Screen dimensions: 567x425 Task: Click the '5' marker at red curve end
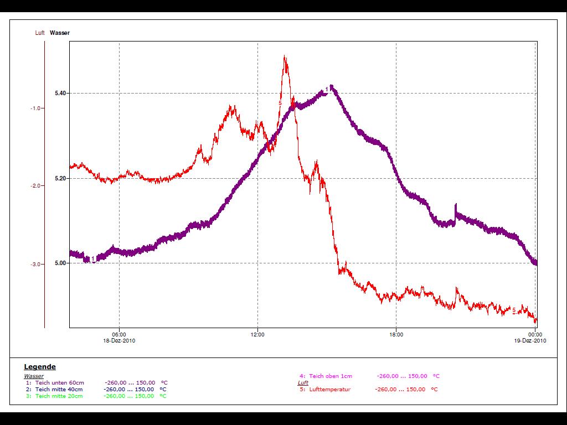tap(514, 310)
